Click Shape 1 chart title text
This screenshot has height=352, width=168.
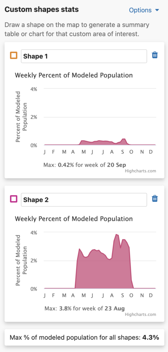pyautogui.click(x=74, y=75)
